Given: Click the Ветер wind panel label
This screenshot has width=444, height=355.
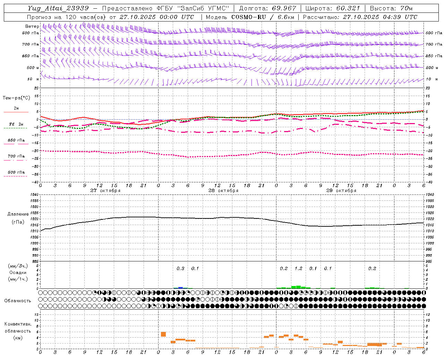Looking at the screenshot, I should click(x=32, y=26).
